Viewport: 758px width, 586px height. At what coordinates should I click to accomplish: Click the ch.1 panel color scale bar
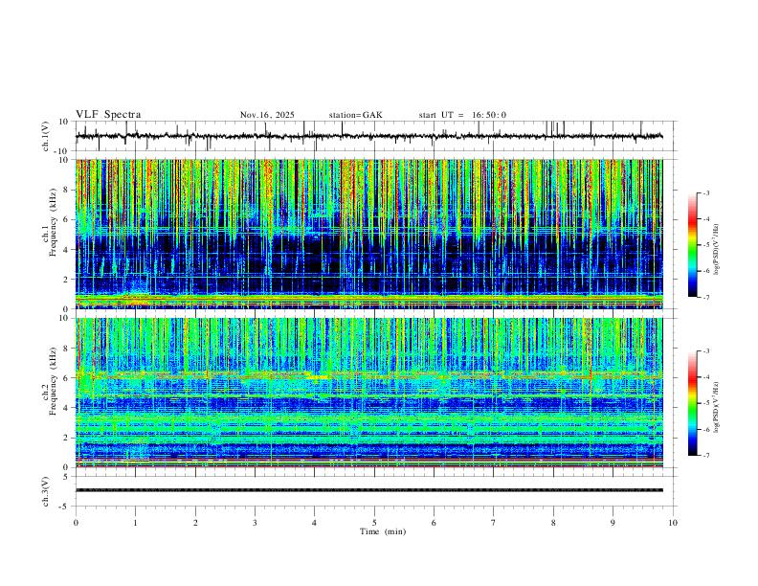click(x=692, y=245)
